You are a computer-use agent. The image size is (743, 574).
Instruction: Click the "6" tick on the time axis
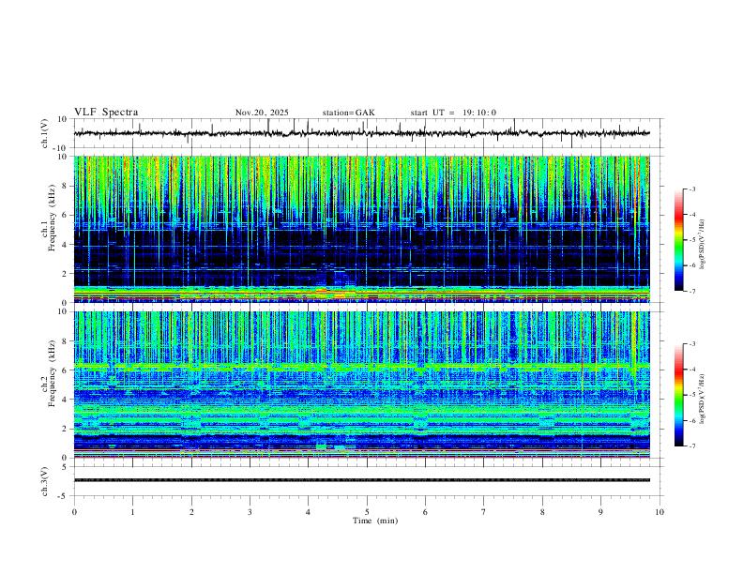point(425,512)
